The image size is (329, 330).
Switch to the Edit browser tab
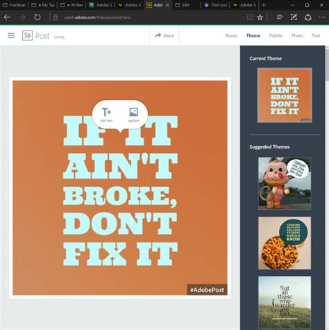tap(186, 5)
